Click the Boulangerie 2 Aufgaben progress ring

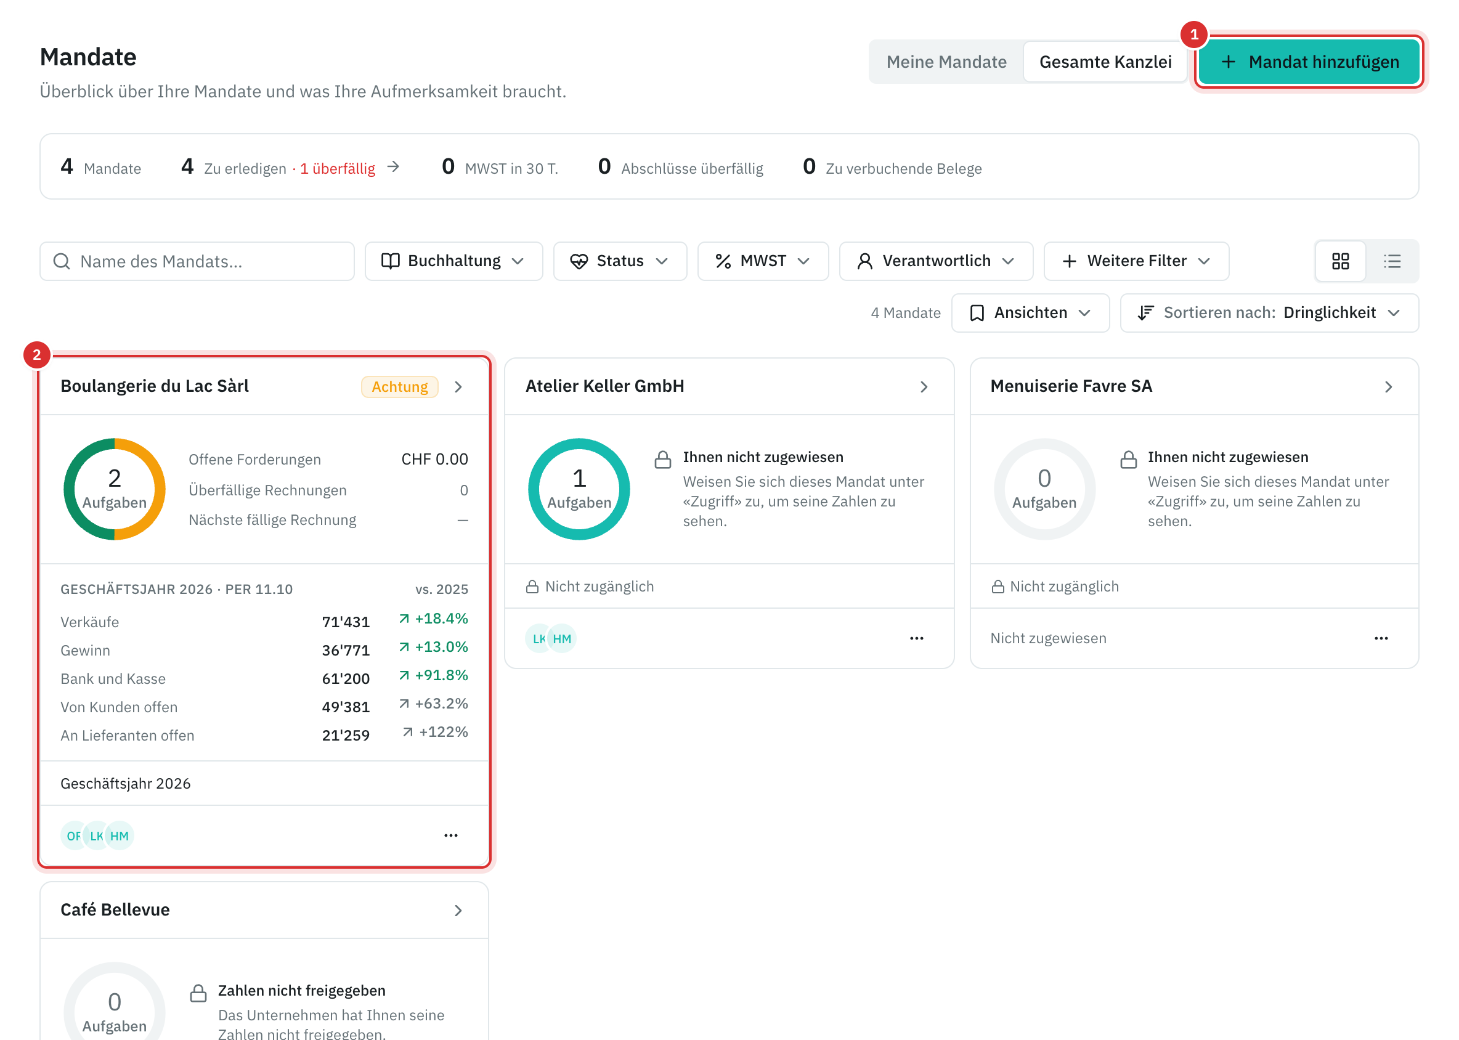tap(115, 489)
